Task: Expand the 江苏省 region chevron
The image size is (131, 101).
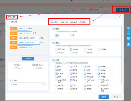Action: click(x=82, y=80)
